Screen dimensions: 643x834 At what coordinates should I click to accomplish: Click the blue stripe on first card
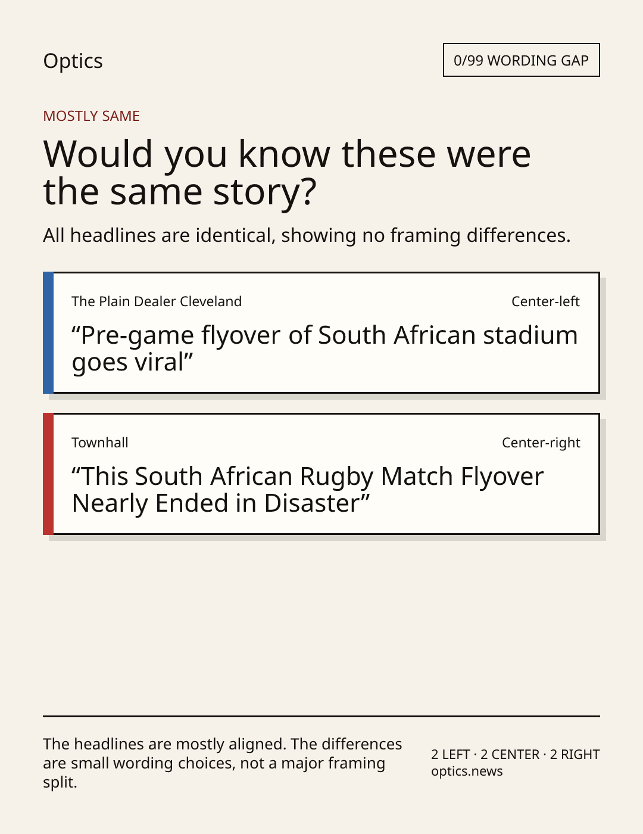(x=48, y=332)
